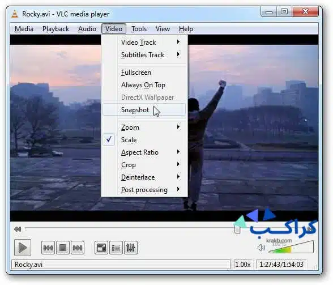Image resolution: width=333 pixels, height=285 pixels.
Task: Open the Tools menu
Action: pyautogui.click(x=139, y=29)
